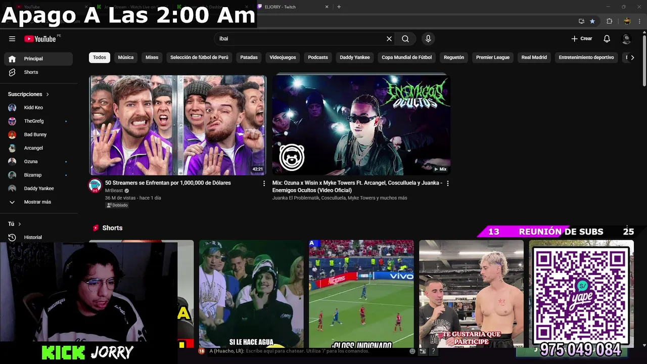Open the Kidd Keo subscription channel

pyautogui.click(x=38, y=108)
